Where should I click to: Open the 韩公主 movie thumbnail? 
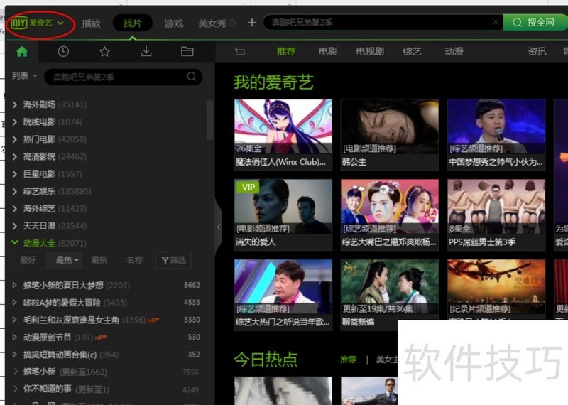[x=389, y=126]
